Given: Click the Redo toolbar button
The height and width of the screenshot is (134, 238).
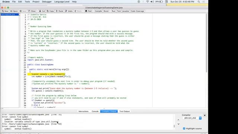Looking at the screenshot, I should (78, 11).
